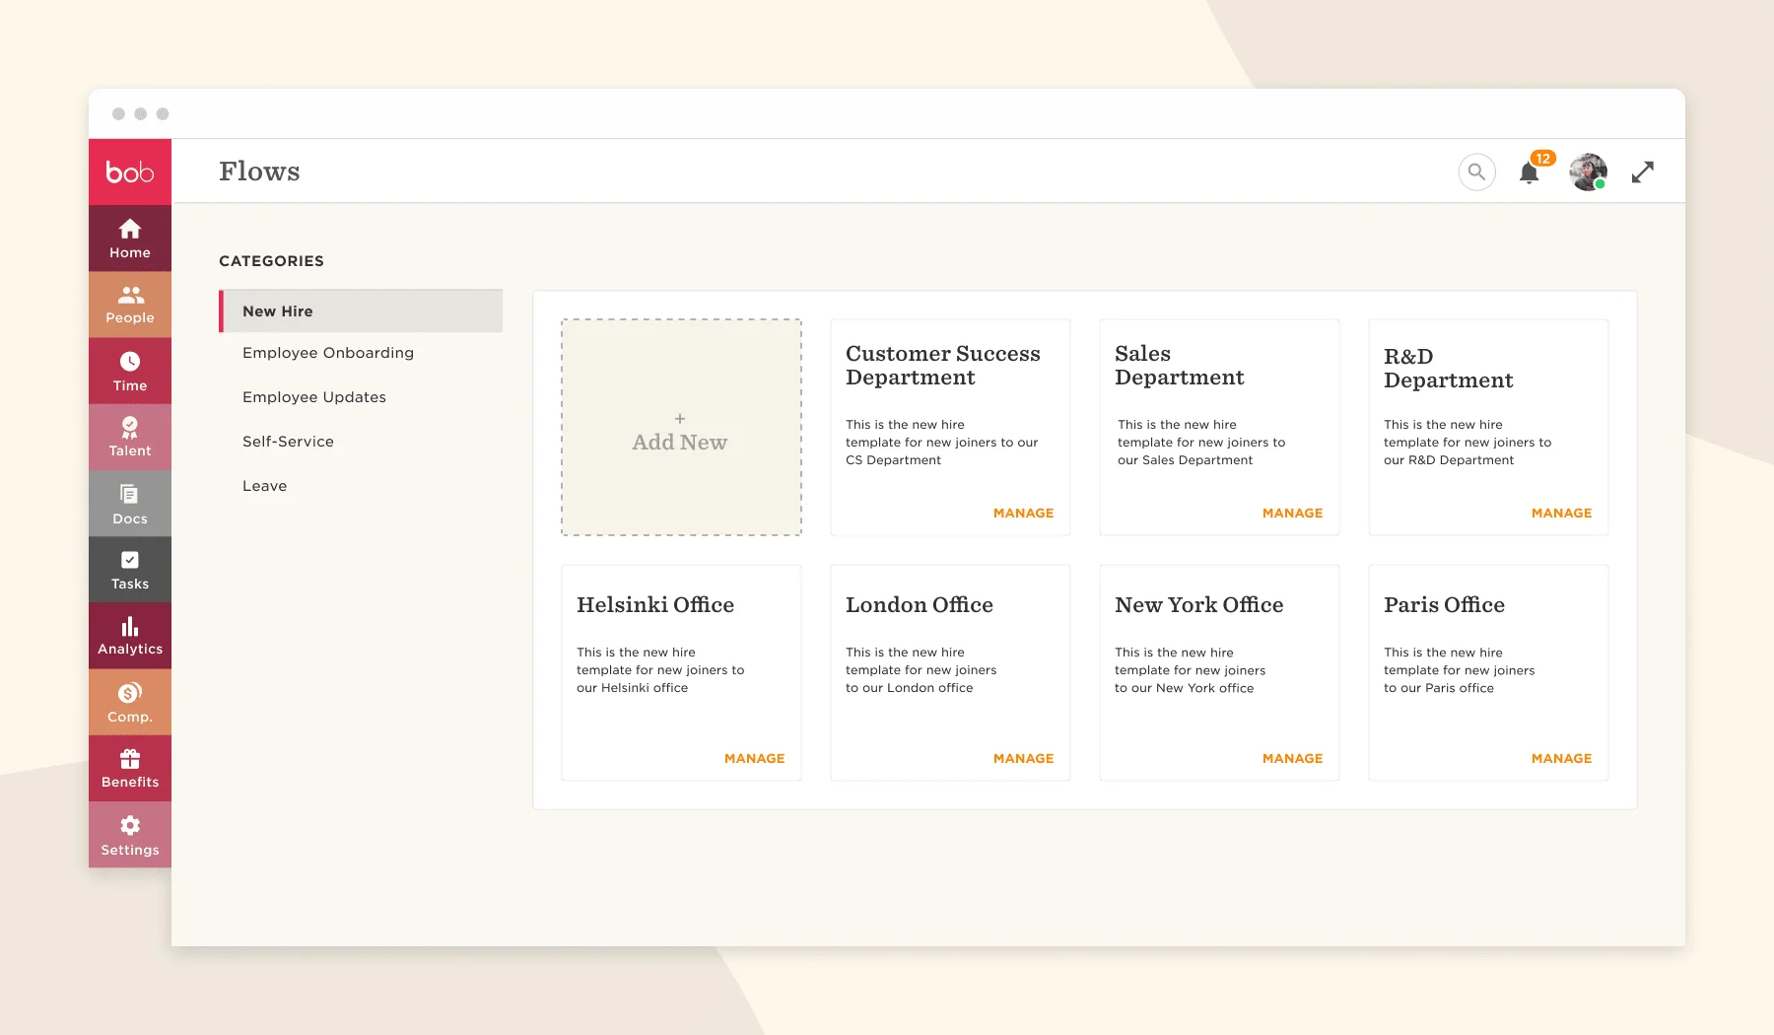Open the Leave category
The height and width of the screenshot is (1035, 1774).
[264, 486]
